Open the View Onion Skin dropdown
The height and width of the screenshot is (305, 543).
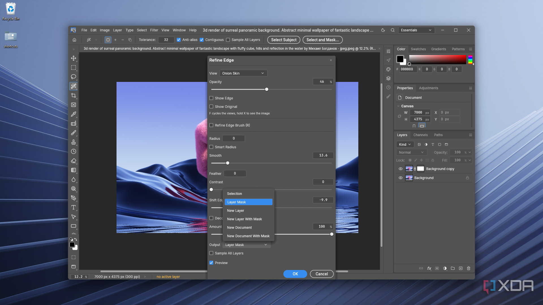click(243, 73)
